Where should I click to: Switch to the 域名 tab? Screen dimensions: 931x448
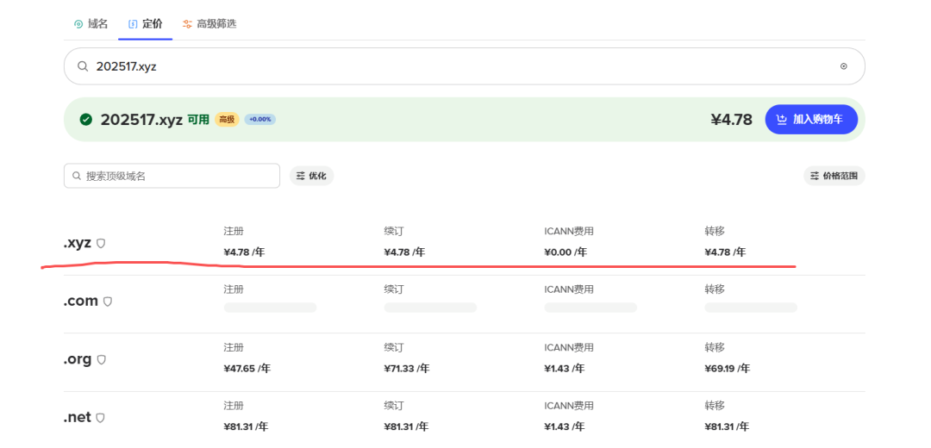click(91, 24)
